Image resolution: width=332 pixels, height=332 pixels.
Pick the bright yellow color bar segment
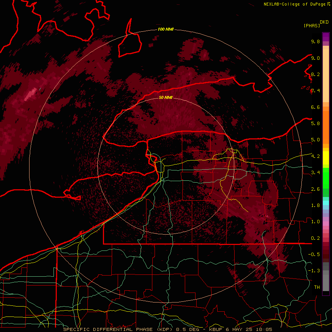pyautogui.click(x=326, y=158)
